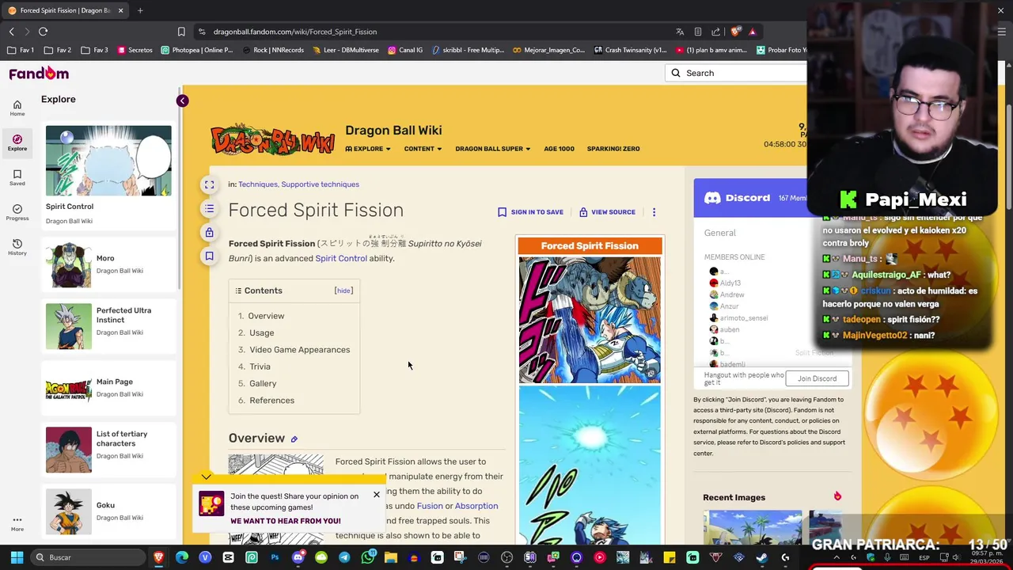The width and height of the screenshot is (1013, 570).
Task: Open the Dragon Ball Super dropdown menu
Action: pyautogui.click(x=492, y=149)
